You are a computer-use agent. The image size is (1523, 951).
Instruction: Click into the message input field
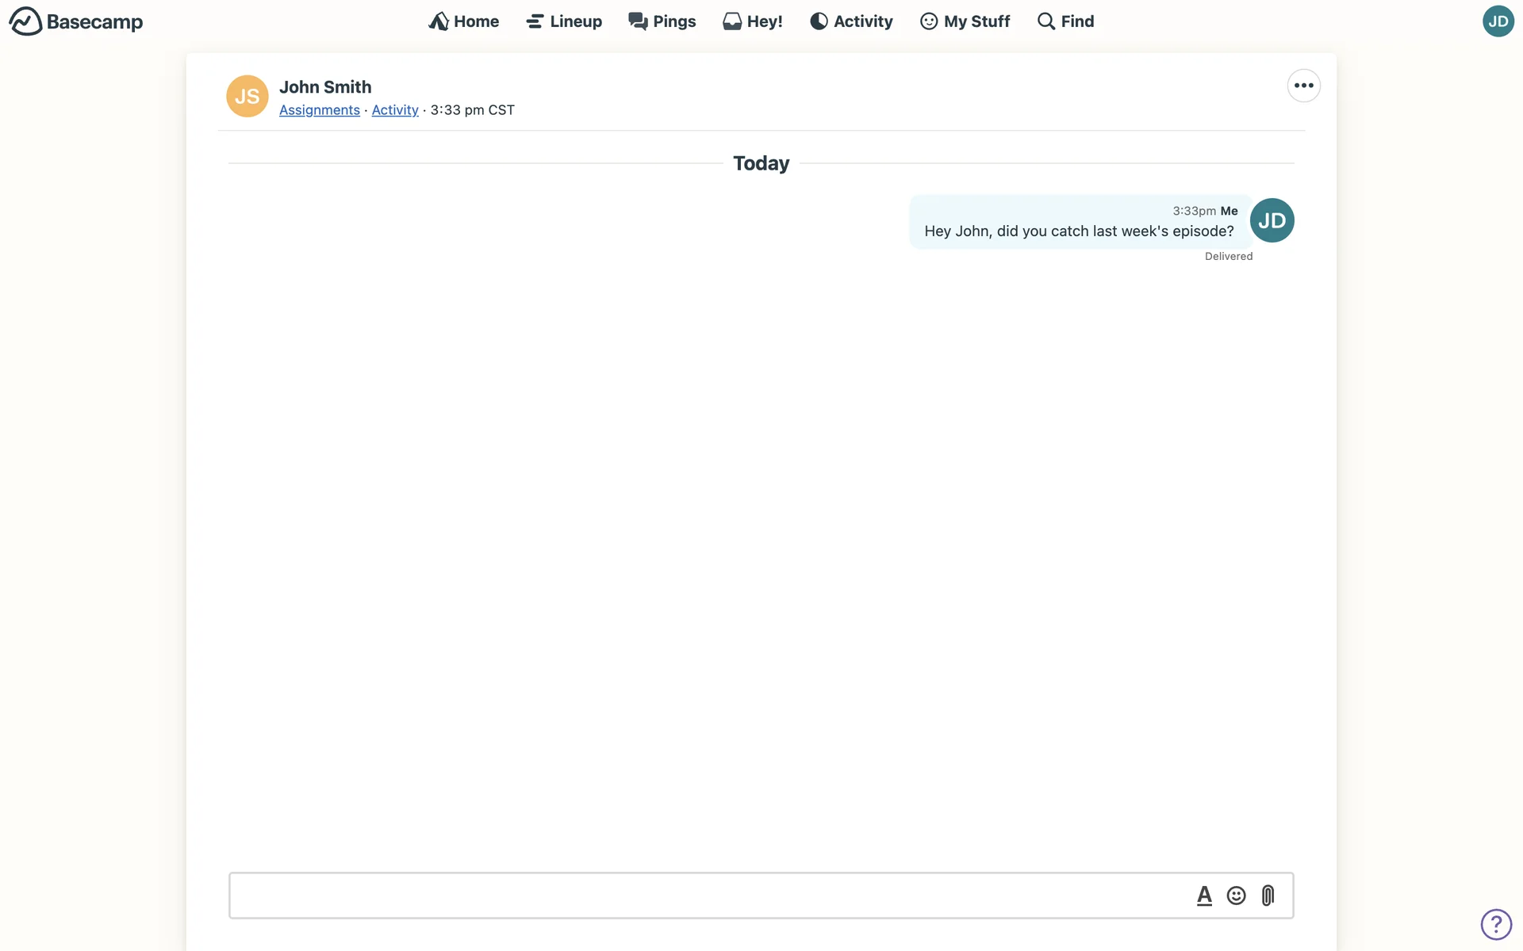(x=706, y=896)
